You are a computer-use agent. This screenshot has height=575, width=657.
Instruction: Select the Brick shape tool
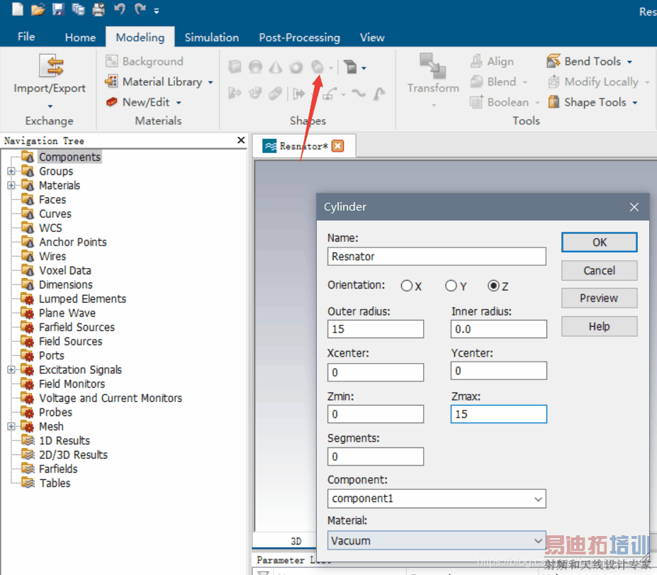point(235,67)
